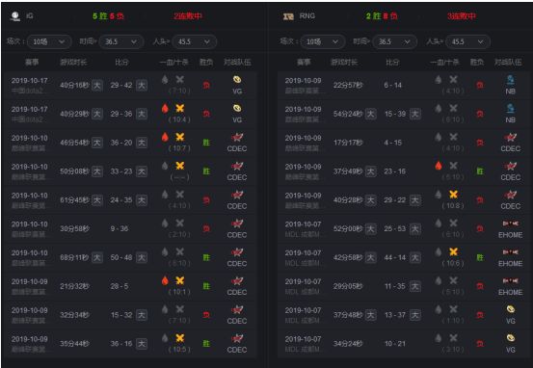Click the CDEC logo in iG's 21分32秒 row
Screen dimensions: 533x368
pyautogui.click(x=237, y=281)
